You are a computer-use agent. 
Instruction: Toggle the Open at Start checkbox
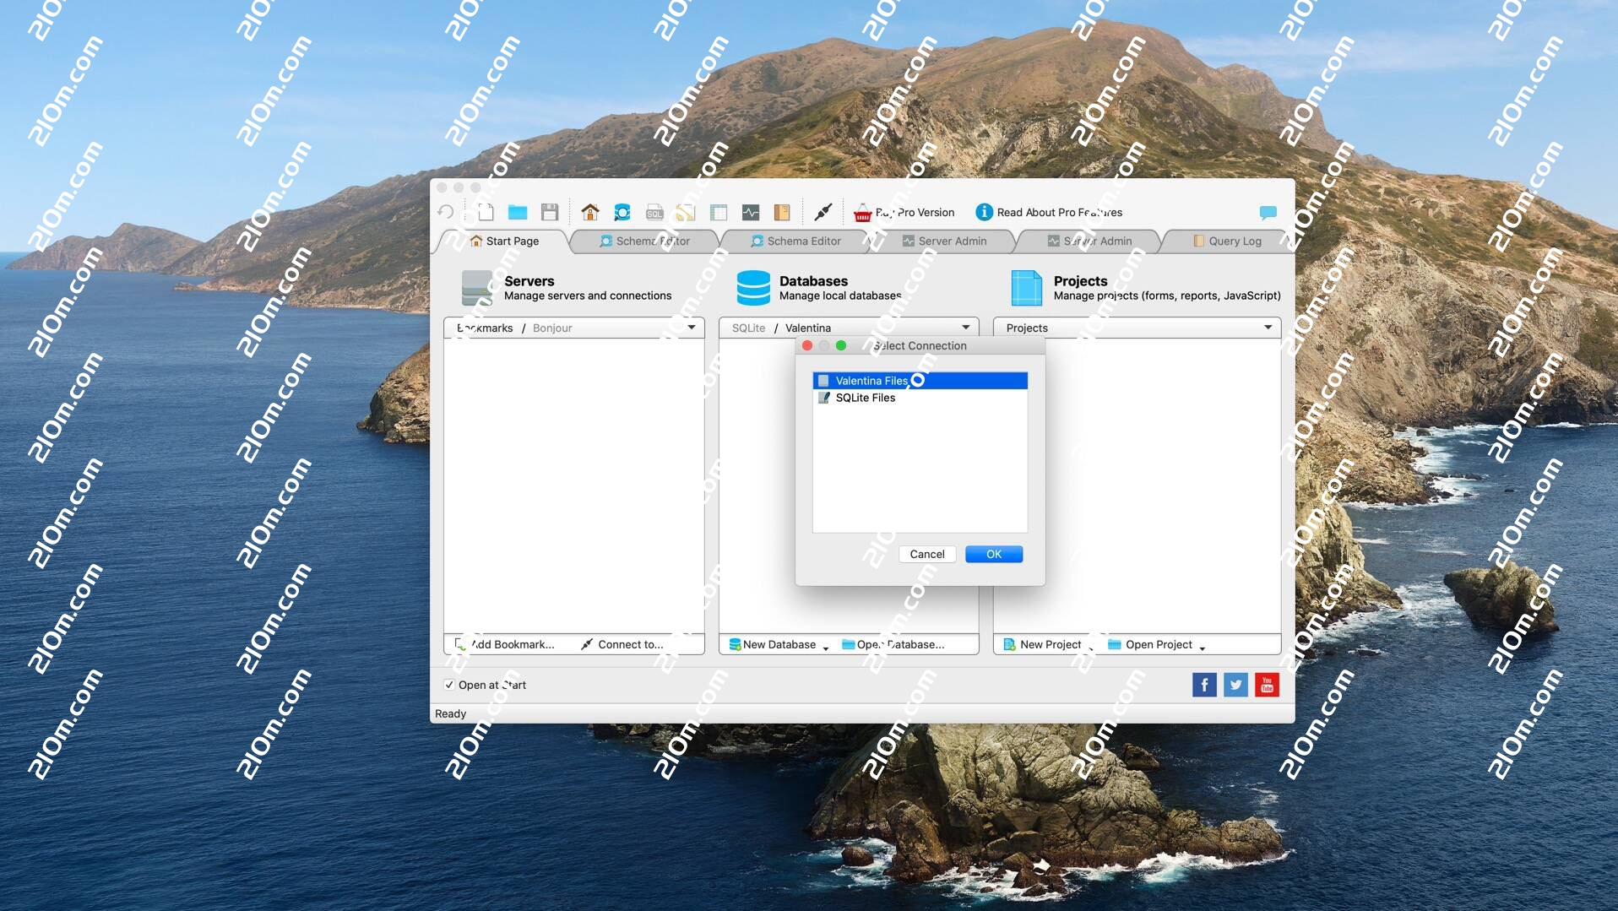coord(449,685)
